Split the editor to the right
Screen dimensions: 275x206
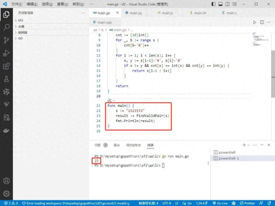262,22
